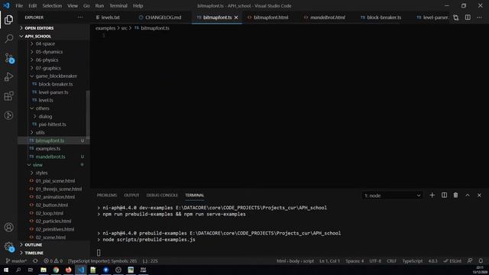Switch to the bitmapfont.html tab
The height and width of the screenshot is (275, 489).
point(268,18)
